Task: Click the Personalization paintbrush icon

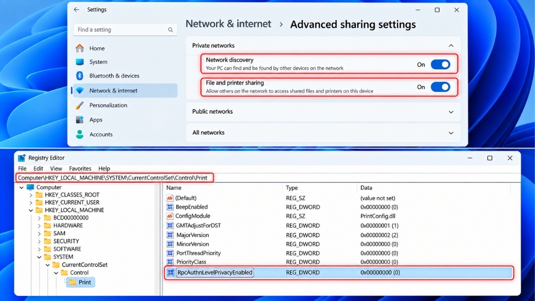Action: (80, 105)
